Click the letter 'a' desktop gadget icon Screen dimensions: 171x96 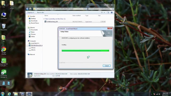(x=4, y=83)
